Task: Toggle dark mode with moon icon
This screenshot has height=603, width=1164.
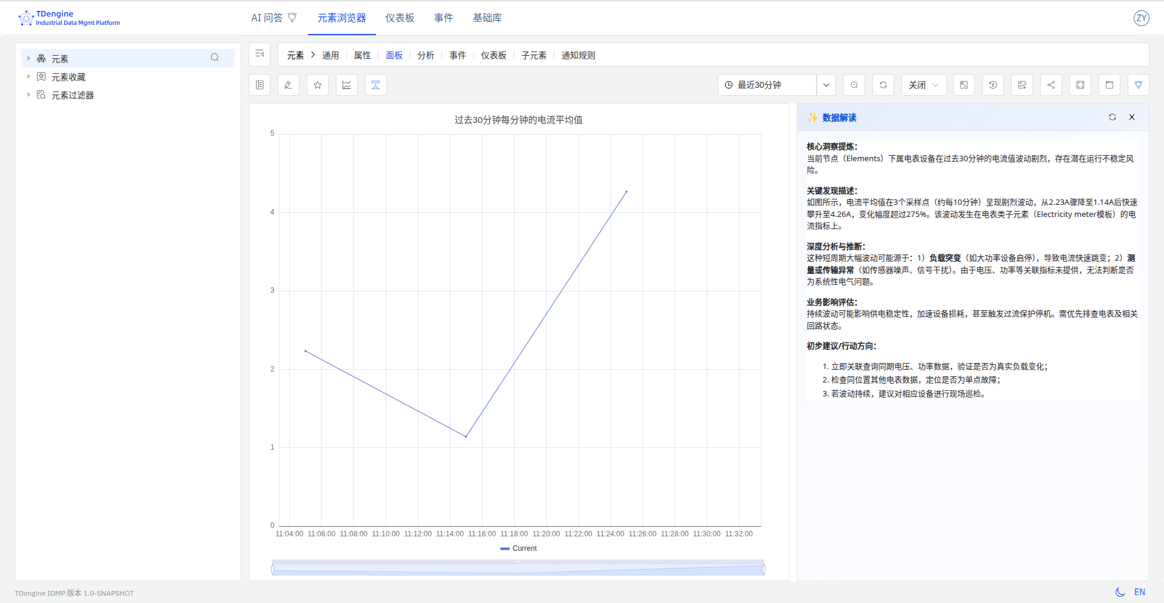Action: pos(1120,592)
